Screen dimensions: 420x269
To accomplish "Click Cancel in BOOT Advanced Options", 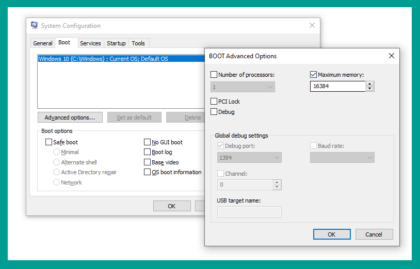I will pyautogui.click(x=374, y=234).
